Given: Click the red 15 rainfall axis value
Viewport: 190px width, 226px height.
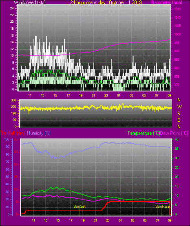Looking at the screenshot, I should point(16,177).
